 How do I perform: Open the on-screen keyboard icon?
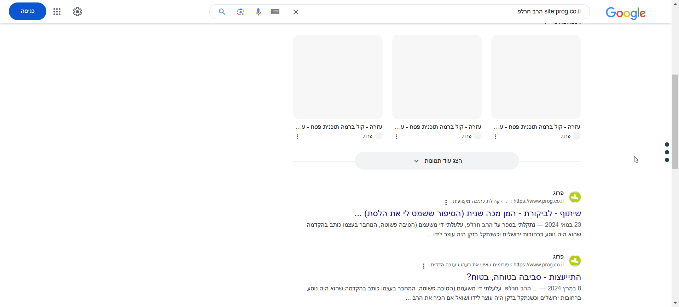click(x=275, y=12)
